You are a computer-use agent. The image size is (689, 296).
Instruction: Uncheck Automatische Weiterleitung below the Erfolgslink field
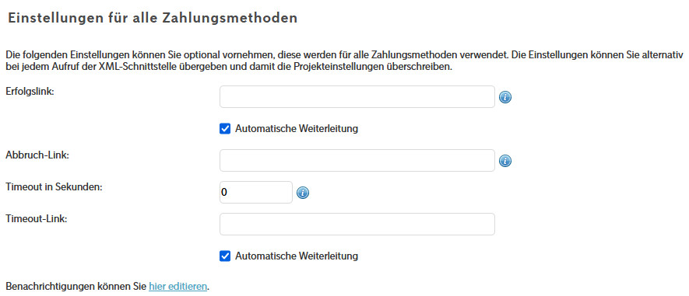point(225,129)
